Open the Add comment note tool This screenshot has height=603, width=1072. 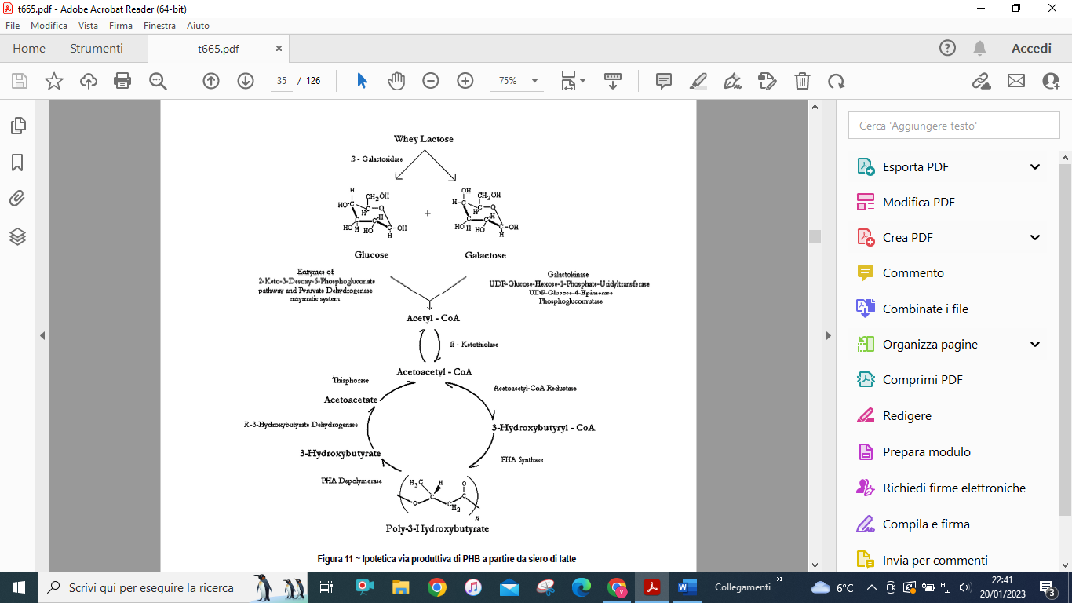tap(664, 81)
